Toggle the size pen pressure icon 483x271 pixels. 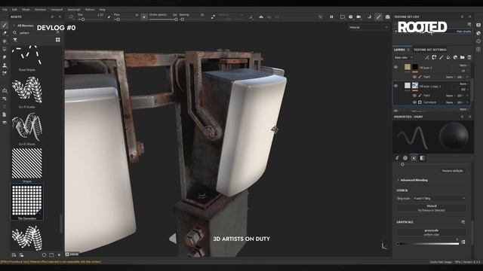(x=109, y=17)
